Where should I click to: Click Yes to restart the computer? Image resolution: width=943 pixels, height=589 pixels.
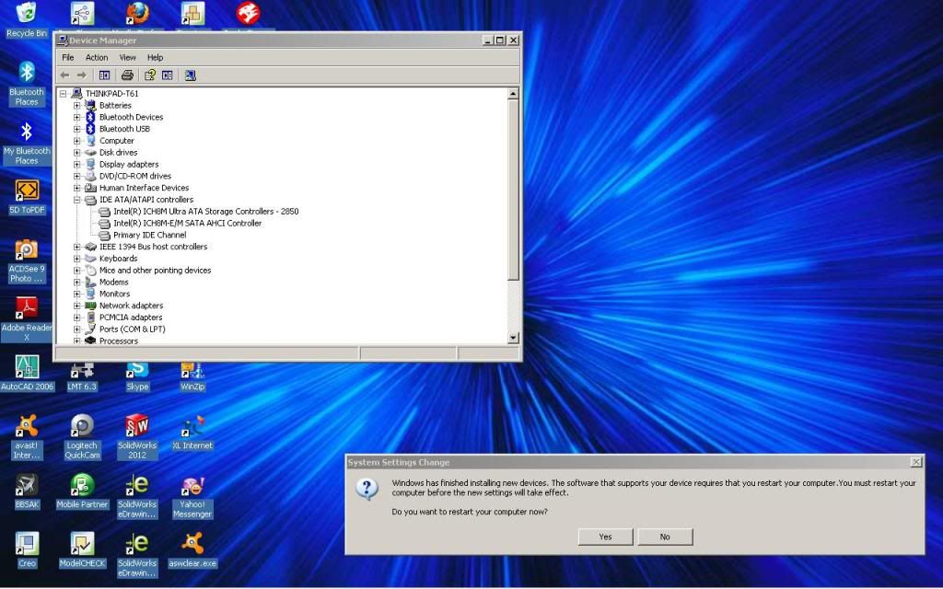[x=604, y=537]
